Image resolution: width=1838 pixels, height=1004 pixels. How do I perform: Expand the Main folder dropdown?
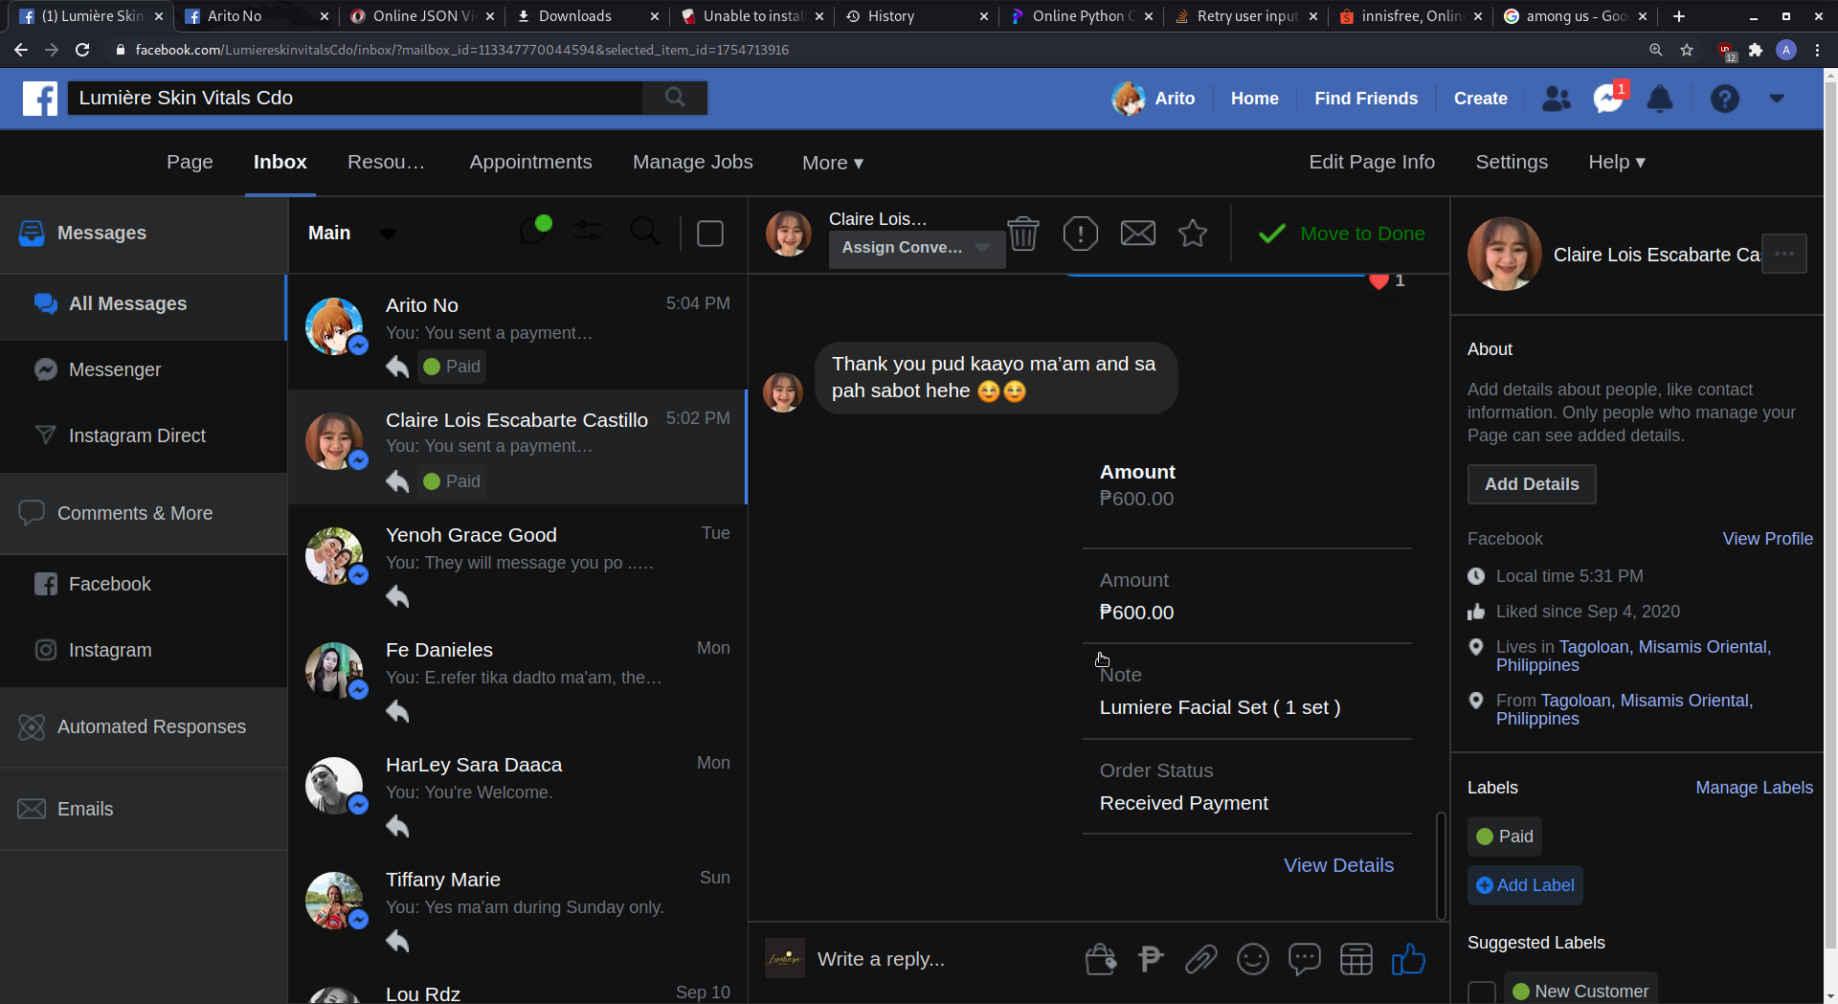point(388,234)
